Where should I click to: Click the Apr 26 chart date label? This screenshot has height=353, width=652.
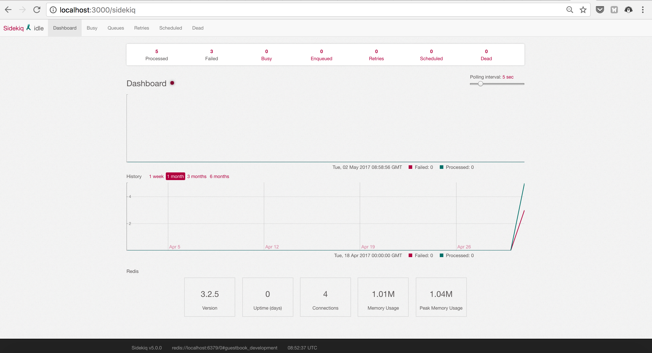tap(464, 247)
